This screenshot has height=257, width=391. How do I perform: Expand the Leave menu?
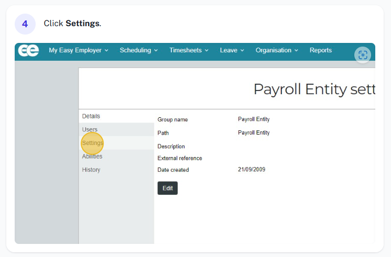coord(232,50)
